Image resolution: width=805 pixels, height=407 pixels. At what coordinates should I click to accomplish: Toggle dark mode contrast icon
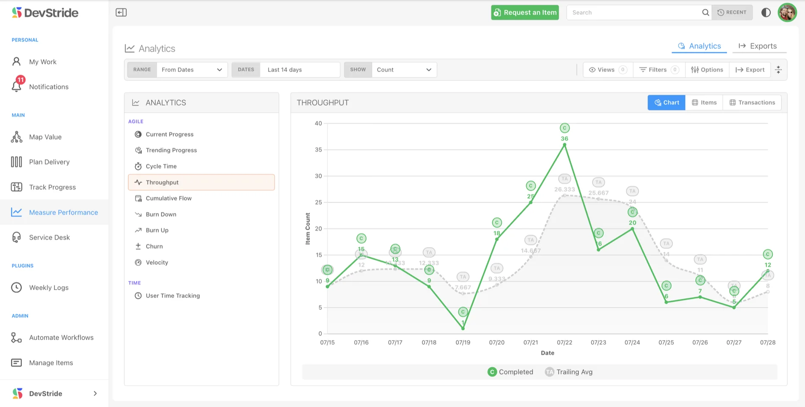point(766,12)
